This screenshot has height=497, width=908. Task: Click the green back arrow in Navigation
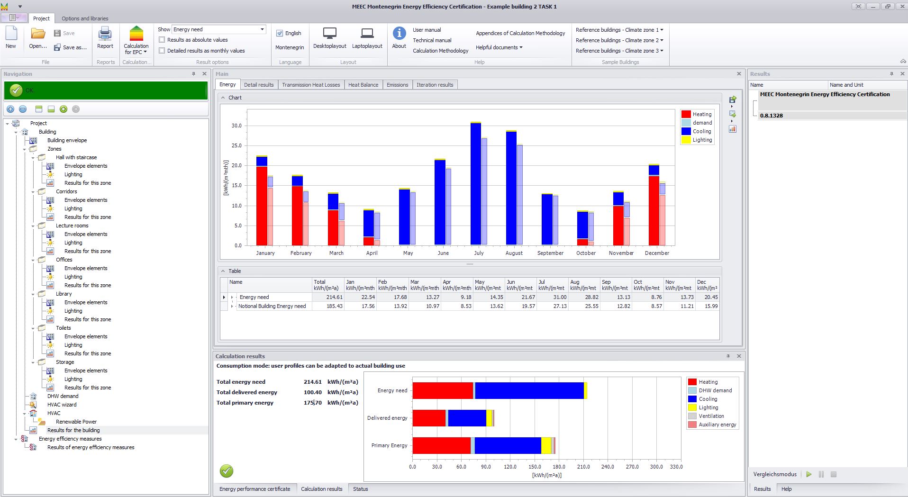click(64, 109)
